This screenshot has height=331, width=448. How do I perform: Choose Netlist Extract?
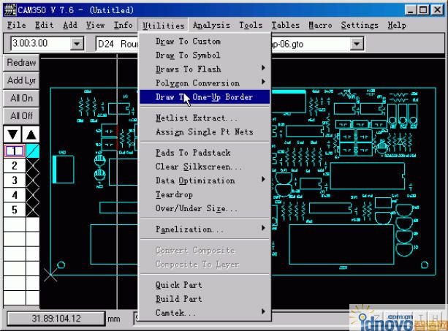coord(205,118)
